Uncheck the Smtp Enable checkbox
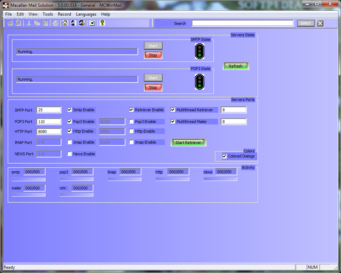This screenshot has width=341, height=273. [69, 110]
